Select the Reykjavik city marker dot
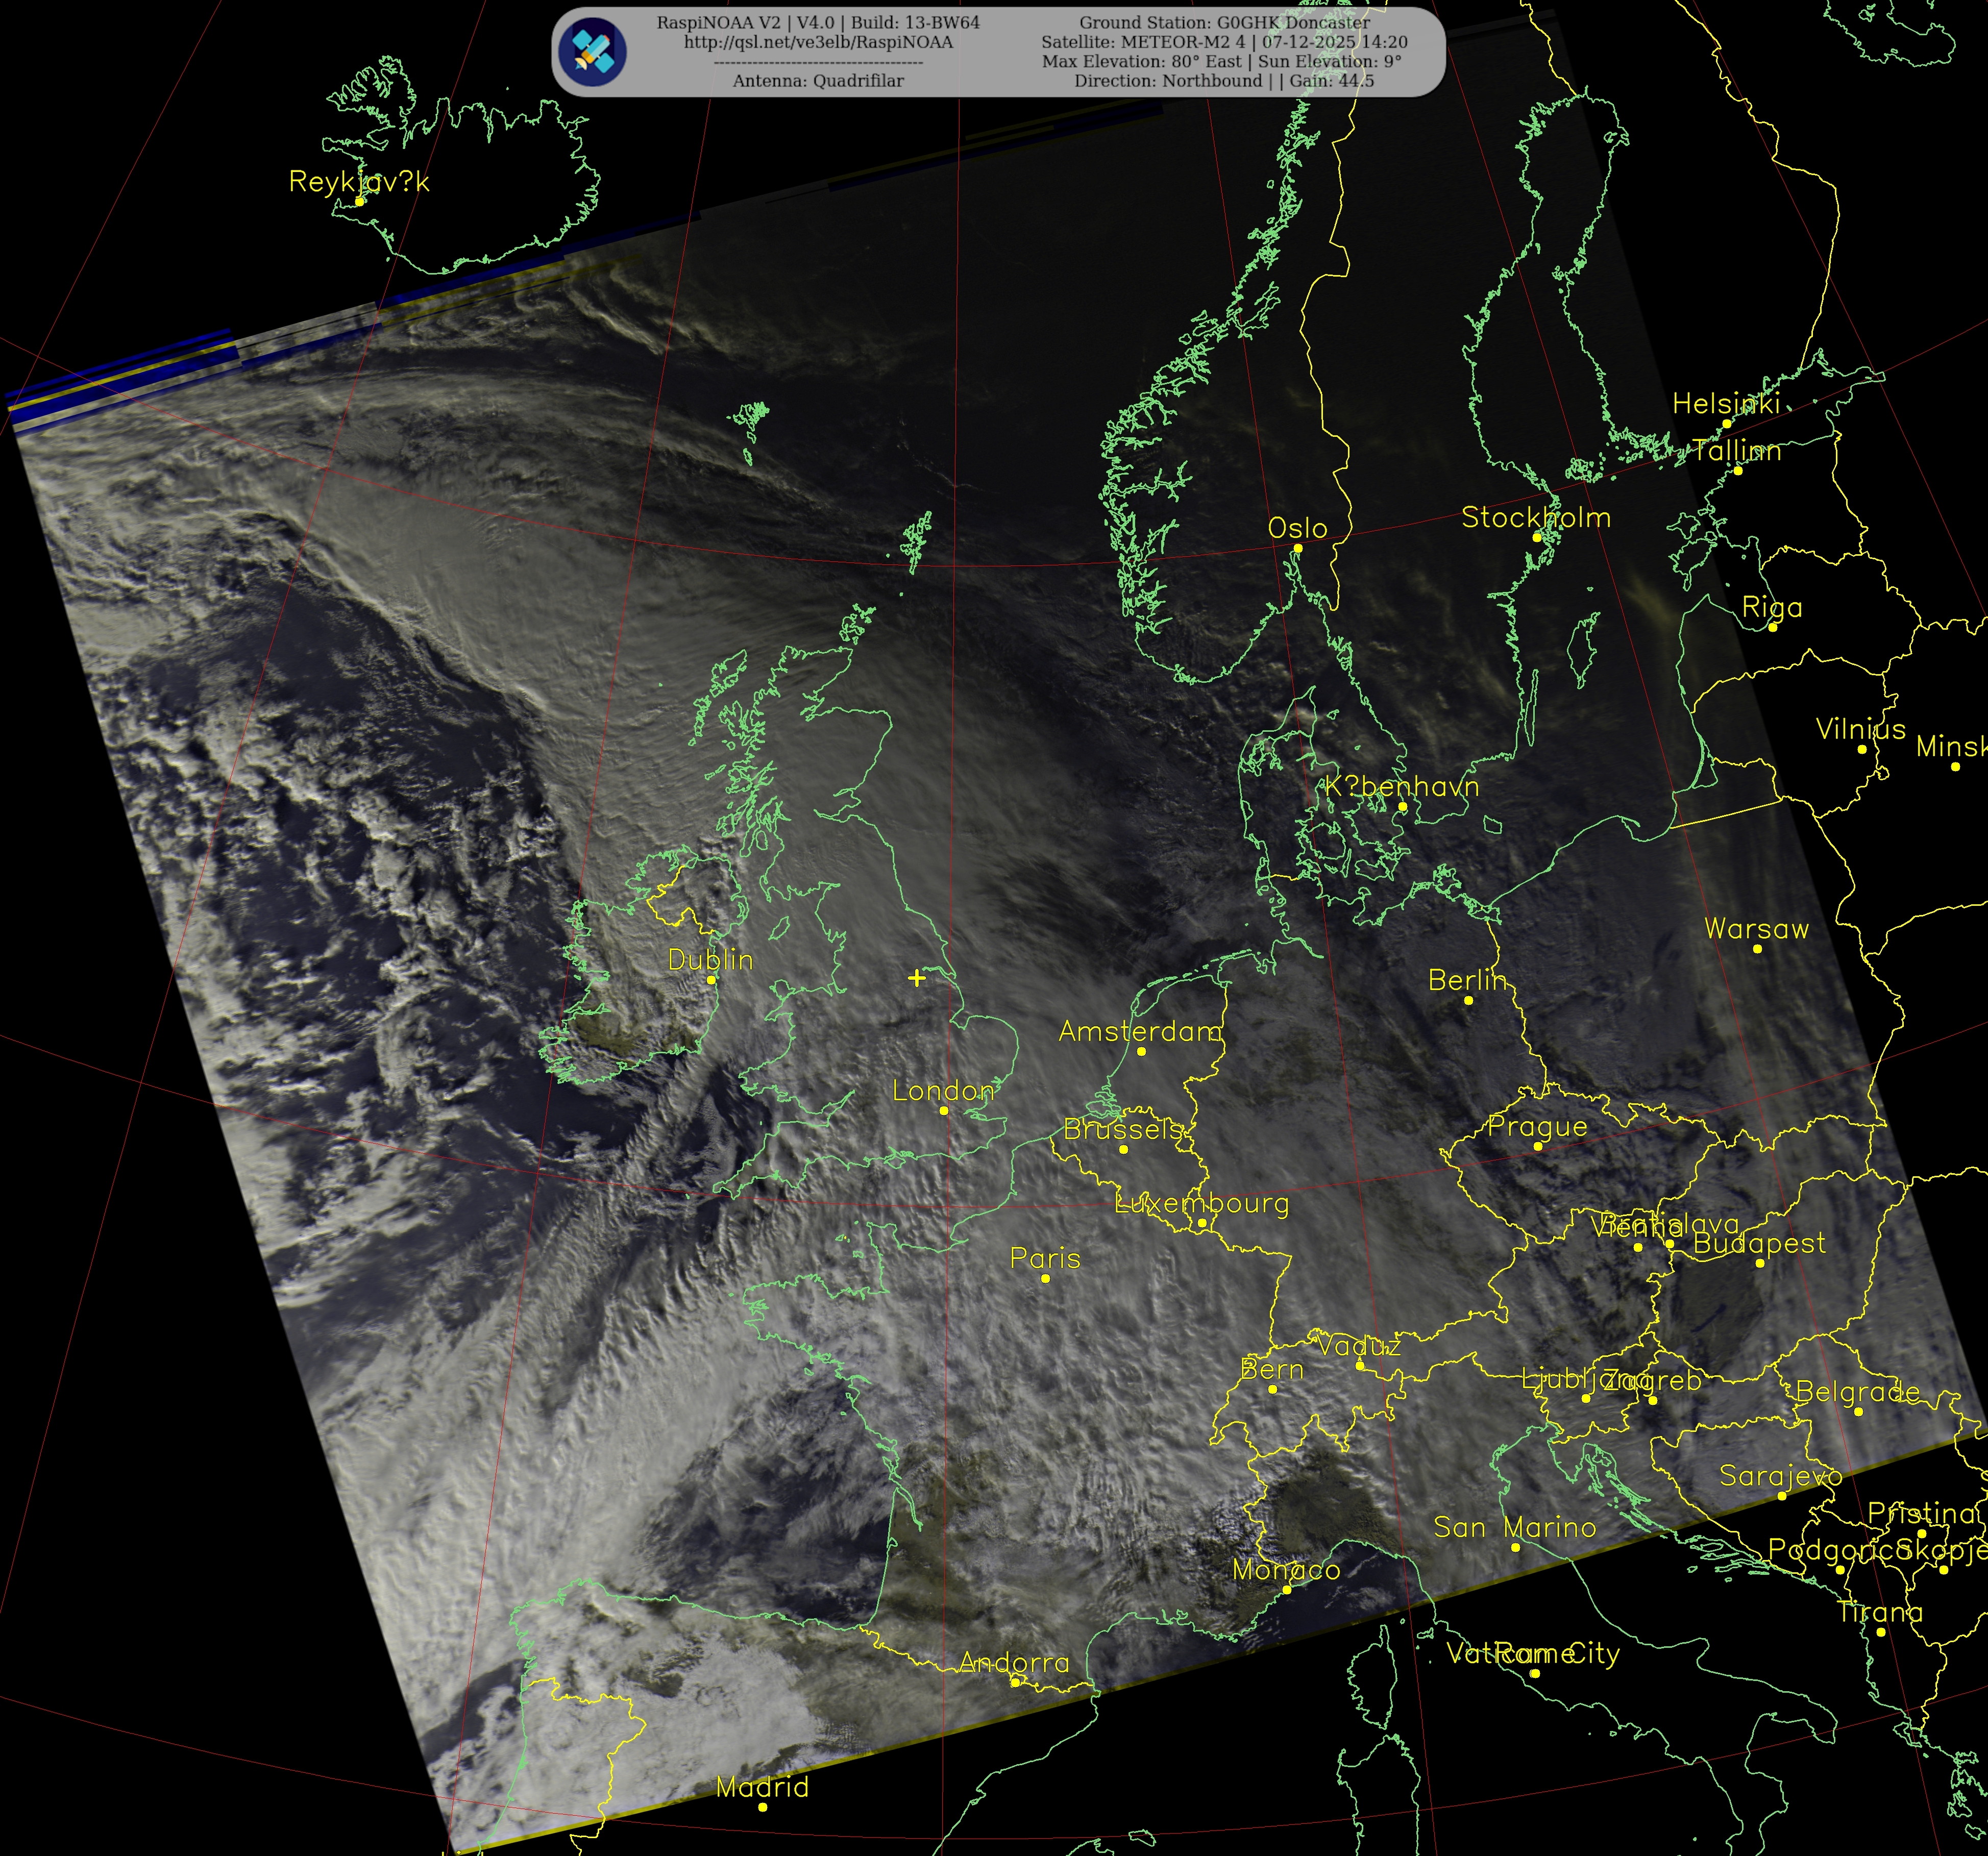Viewport: 1988px width, 1856px height. coord(360,201)
